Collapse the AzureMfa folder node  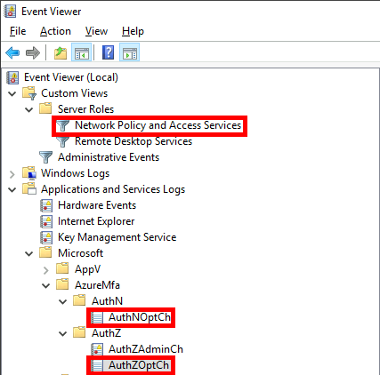(x=46, y=286)
